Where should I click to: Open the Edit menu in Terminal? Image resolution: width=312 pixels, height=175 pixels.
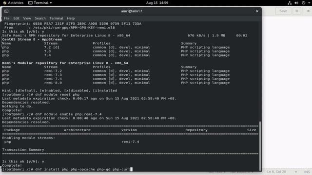(16, 18)
